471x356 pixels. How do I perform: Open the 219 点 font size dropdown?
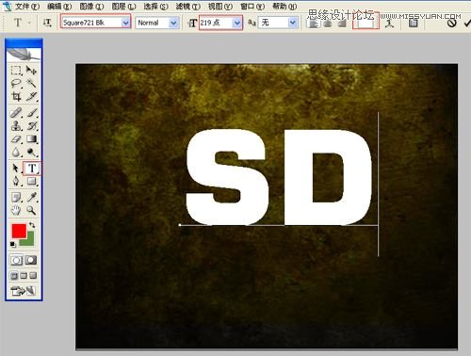click(x=237, y=23)
